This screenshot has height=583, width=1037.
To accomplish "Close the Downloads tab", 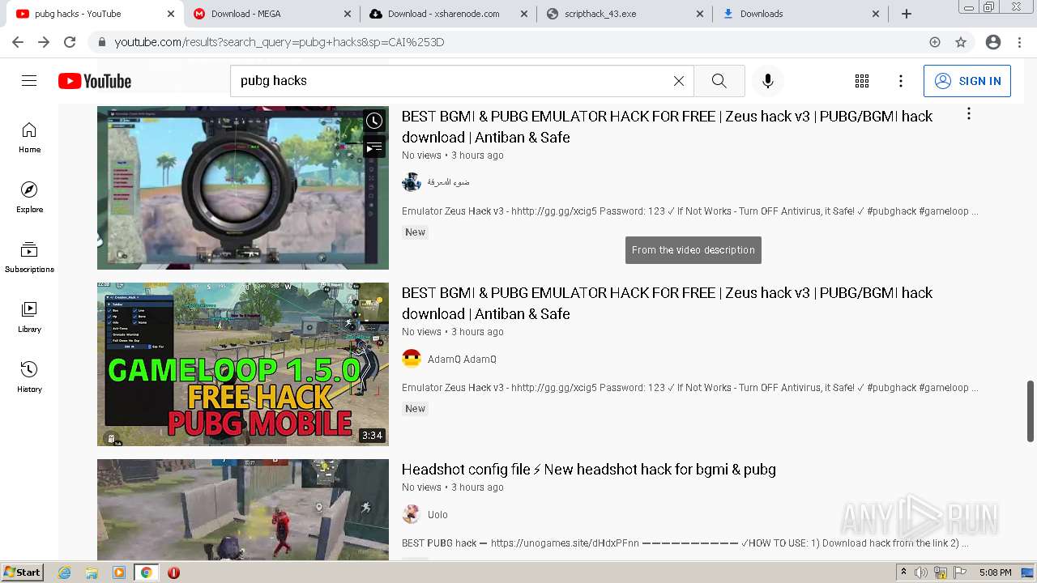I will pos(876,14).
